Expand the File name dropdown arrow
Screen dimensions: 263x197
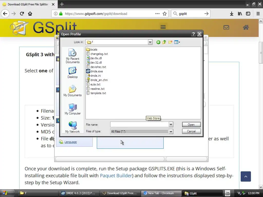point(171,124)
